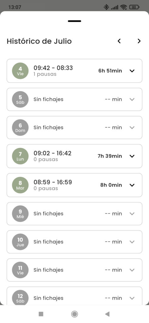Select the 11 Vie Sin fichajes row

74,270
